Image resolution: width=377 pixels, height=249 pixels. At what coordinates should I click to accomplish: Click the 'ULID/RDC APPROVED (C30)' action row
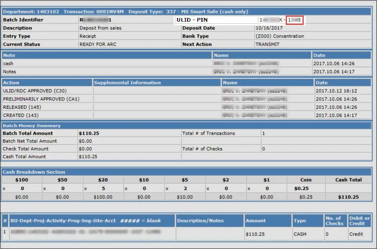[x=187, y=91]
